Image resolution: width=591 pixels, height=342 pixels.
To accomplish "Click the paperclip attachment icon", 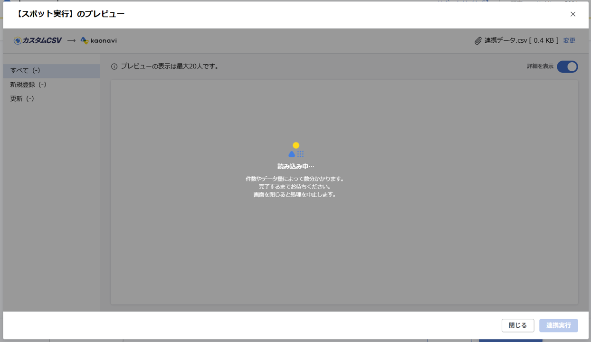I will click(x=478, y=41).
